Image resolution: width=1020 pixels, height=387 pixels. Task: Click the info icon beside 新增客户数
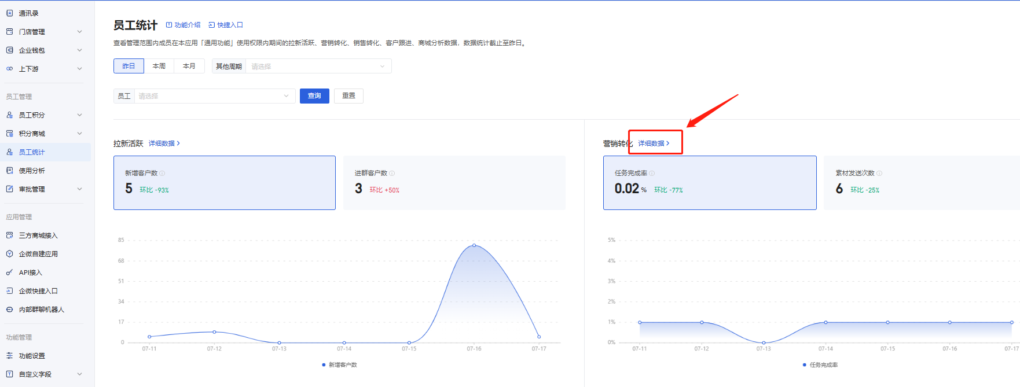click(x=162, y=173)
